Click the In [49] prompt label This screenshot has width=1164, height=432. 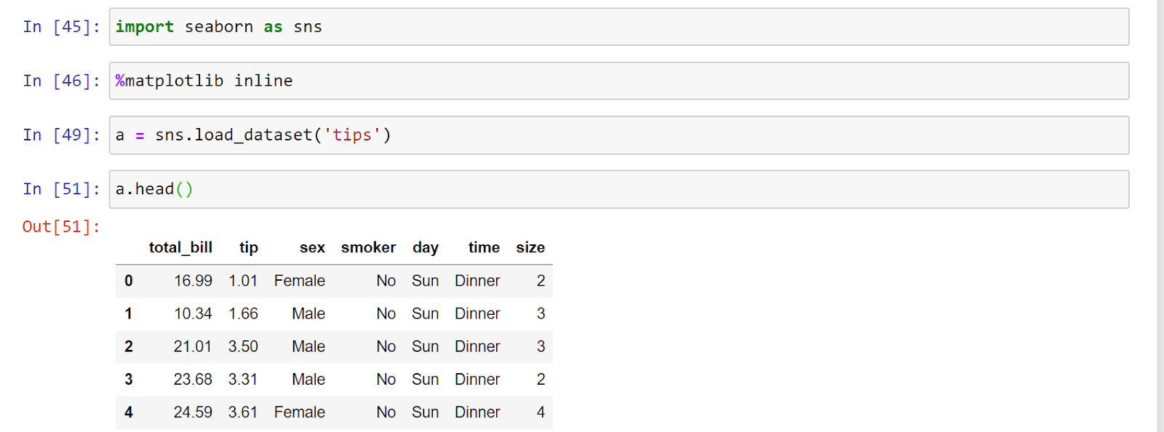tap(62, 135)
